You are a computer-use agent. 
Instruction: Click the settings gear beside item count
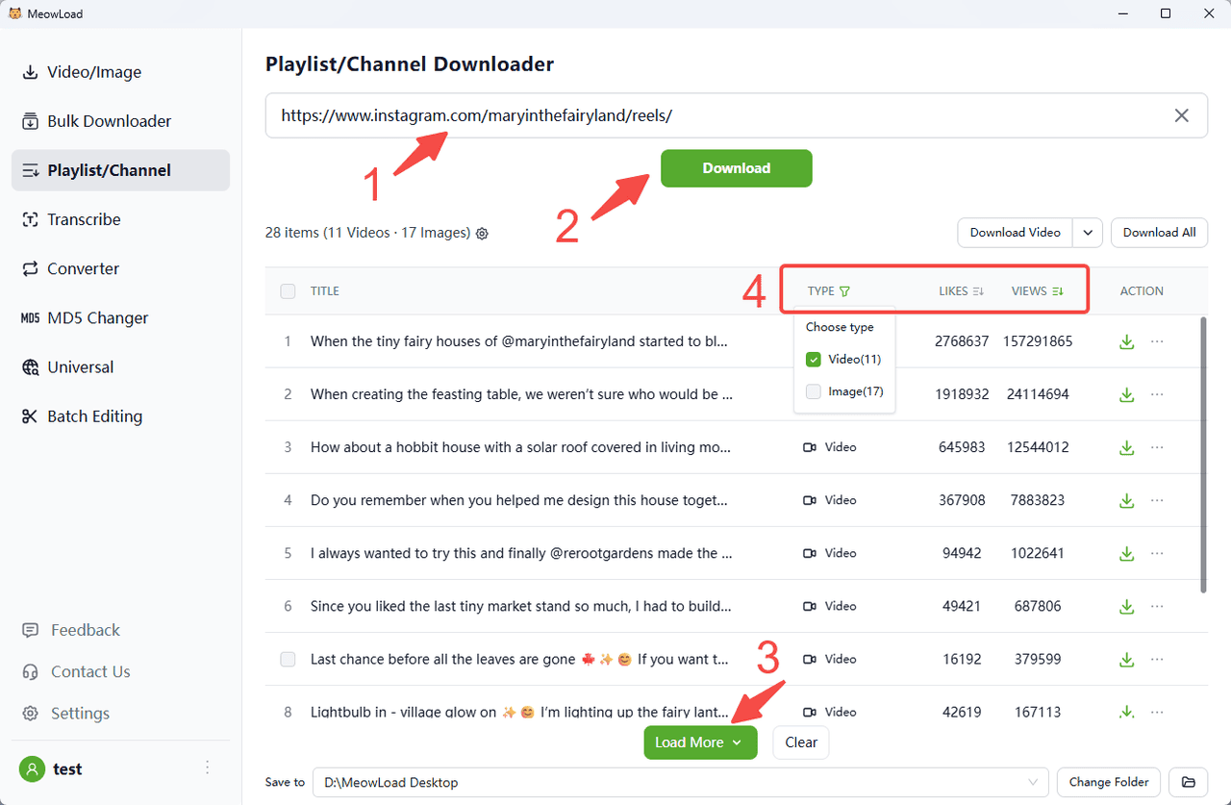click(483, 233)
